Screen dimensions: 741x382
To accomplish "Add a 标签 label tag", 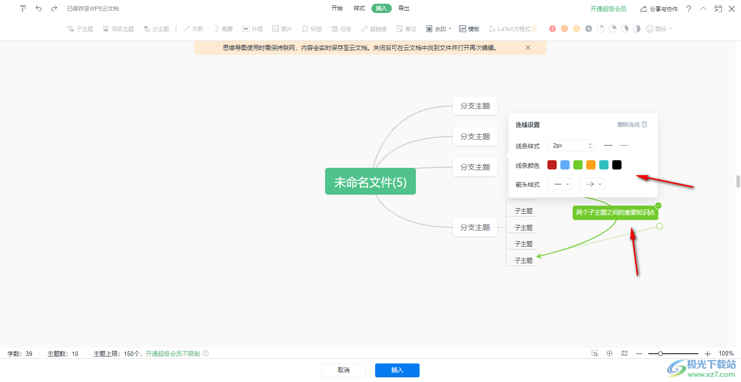I will click(312, 29).
